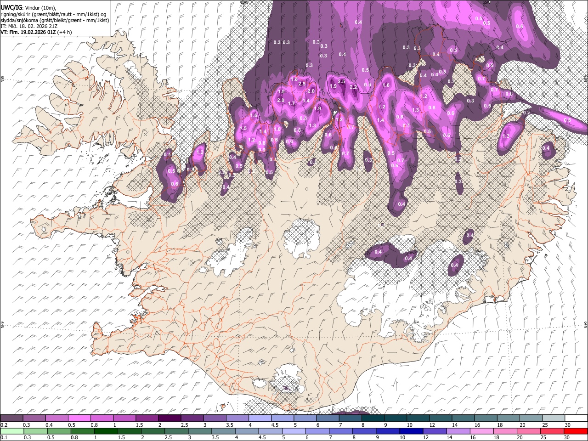Pick the purple legend swatch between 0.2 and 0.3
Viewport: 588px width, 441px height.
[11, 418]
